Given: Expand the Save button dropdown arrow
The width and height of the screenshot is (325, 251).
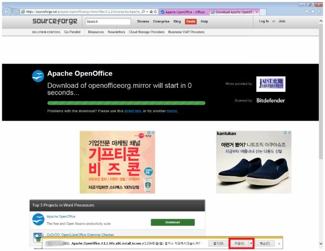Looking at the screenshot, I should tap(251, 243).
